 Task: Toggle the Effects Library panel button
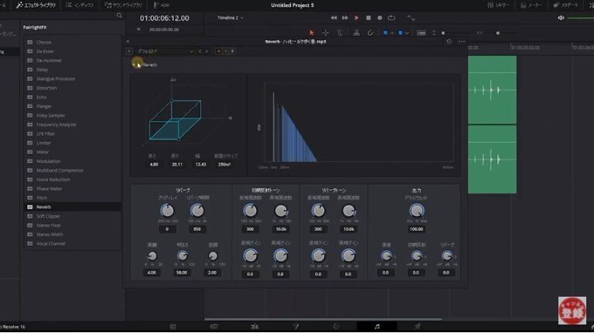(x=36, y=5)
